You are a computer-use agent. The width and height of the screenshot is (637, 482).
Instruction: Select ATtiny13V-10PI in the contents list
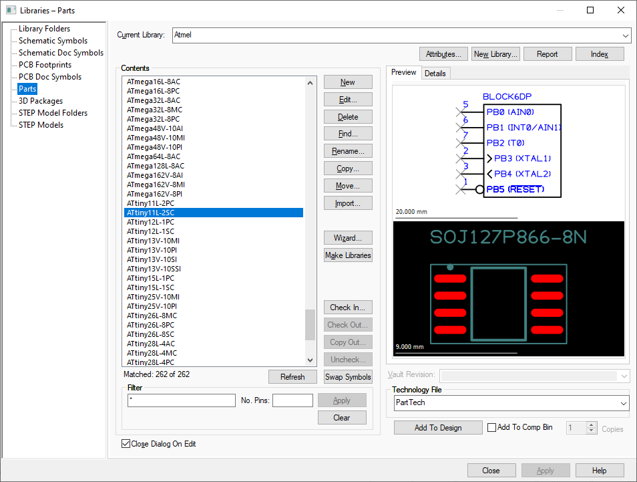pyautogui.click(x=152, y=250)
